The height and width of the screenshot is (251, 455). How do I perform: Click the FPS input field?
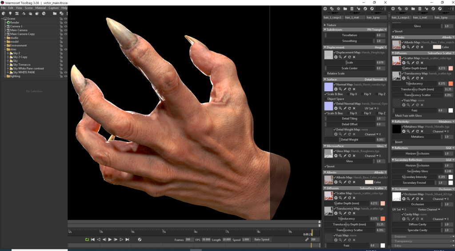click(206, 240)
